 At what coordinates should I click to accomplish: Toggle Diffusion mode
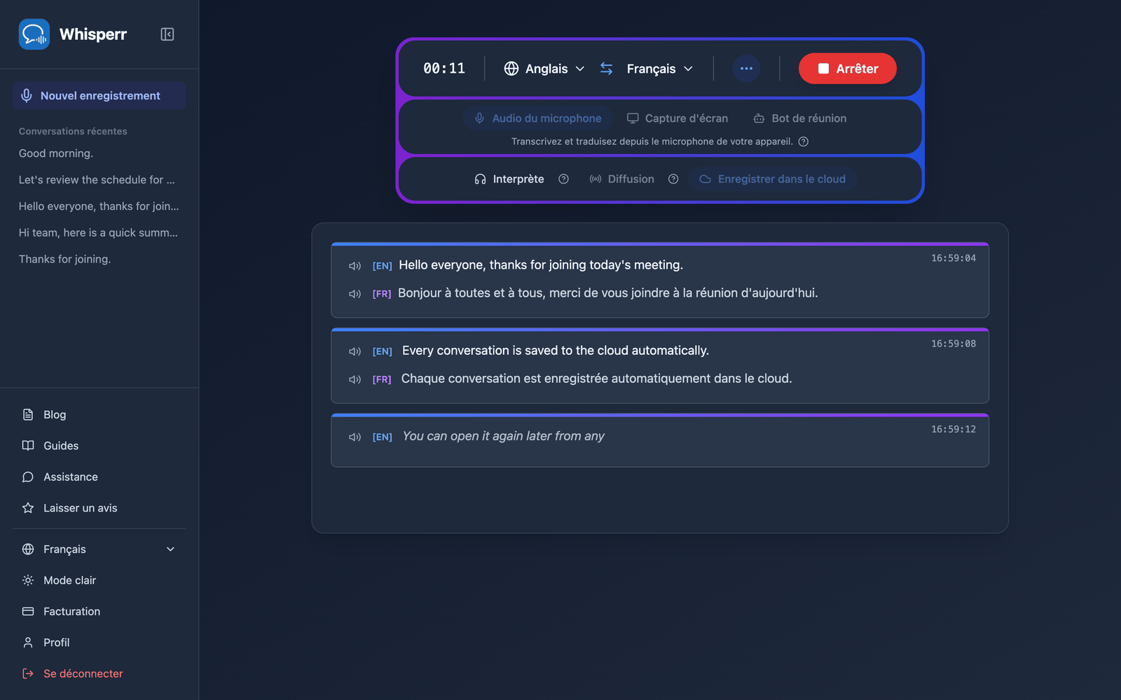coord(622,179)
